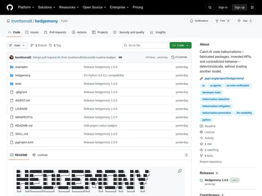
Task: Open the GitHub homepage logo
Action: coord(10,7)
